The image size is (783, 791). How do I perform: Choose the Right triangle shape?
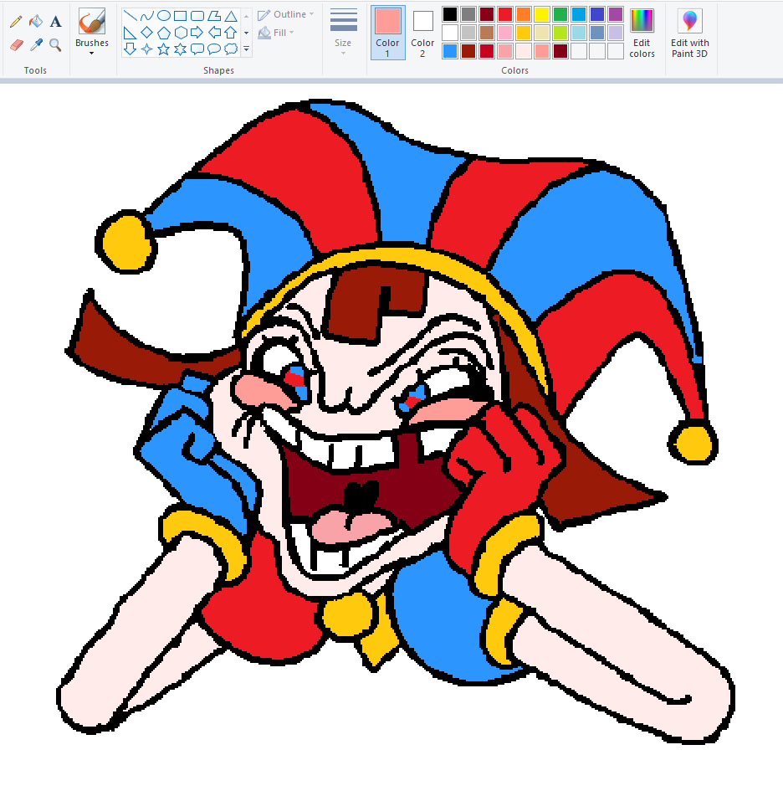130,33
